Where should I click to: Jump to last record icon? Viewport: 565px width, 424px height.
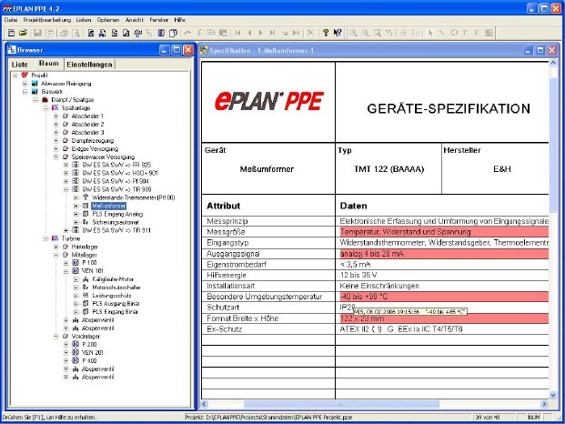[x=273, y=33]
